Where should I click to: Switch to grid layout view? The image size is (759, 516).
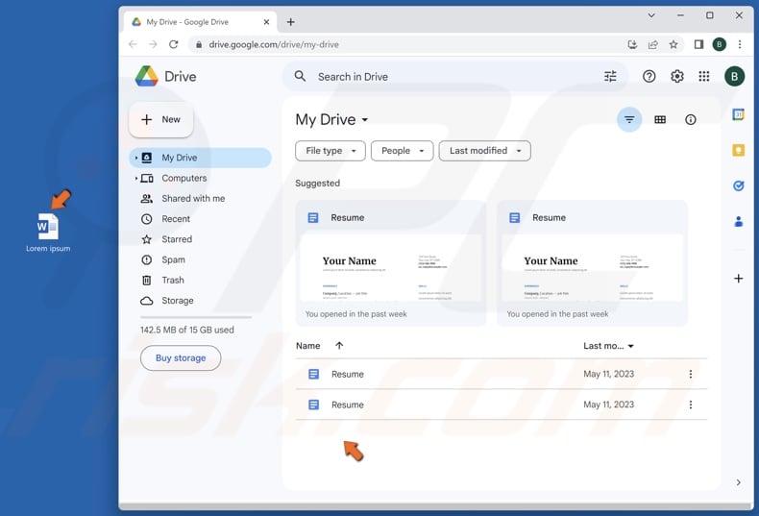[660, 119]
